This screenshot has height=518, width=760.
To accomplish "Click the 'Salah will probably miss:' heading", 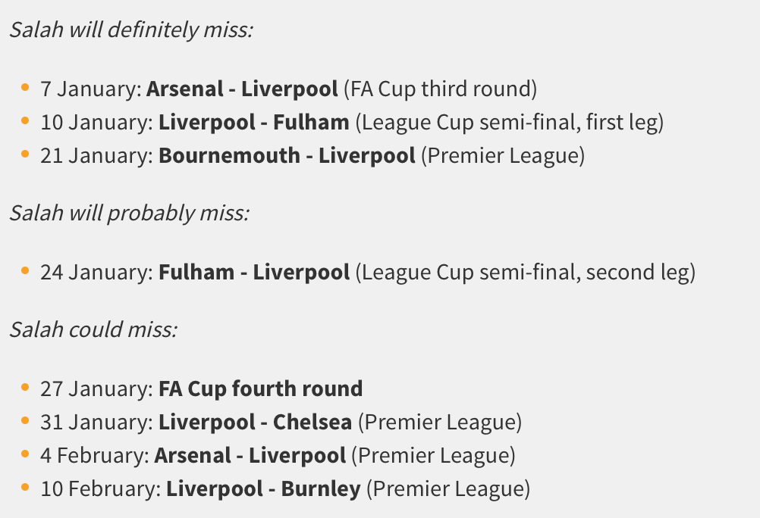I will coord(130,213).
